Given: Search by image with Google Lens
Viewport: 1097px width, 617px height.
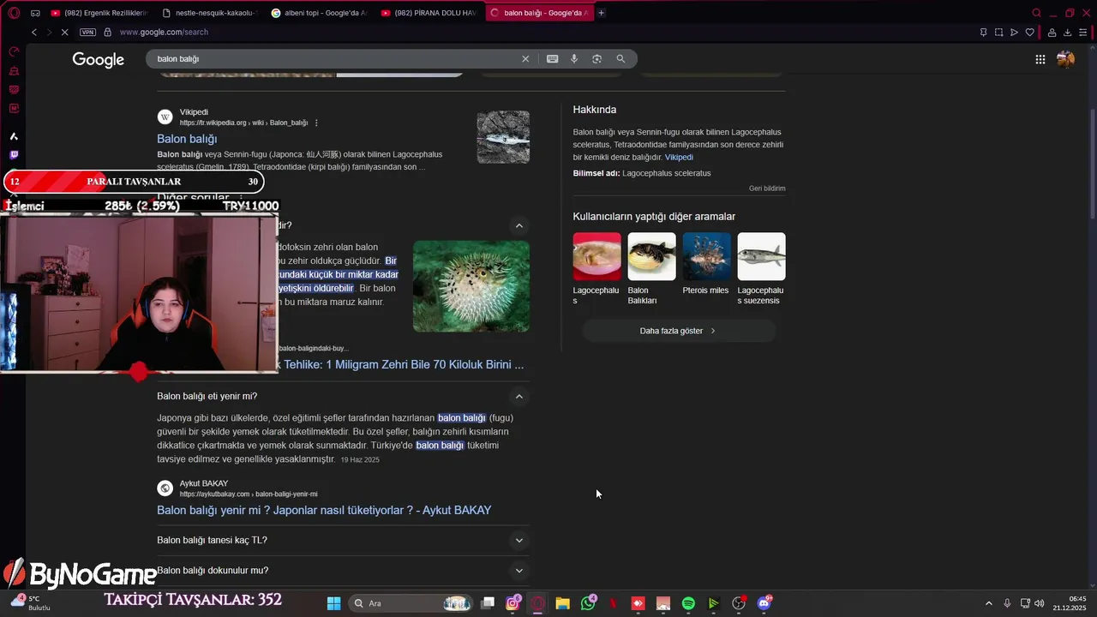Looking at the screenshot, I should tap(597, 58).
